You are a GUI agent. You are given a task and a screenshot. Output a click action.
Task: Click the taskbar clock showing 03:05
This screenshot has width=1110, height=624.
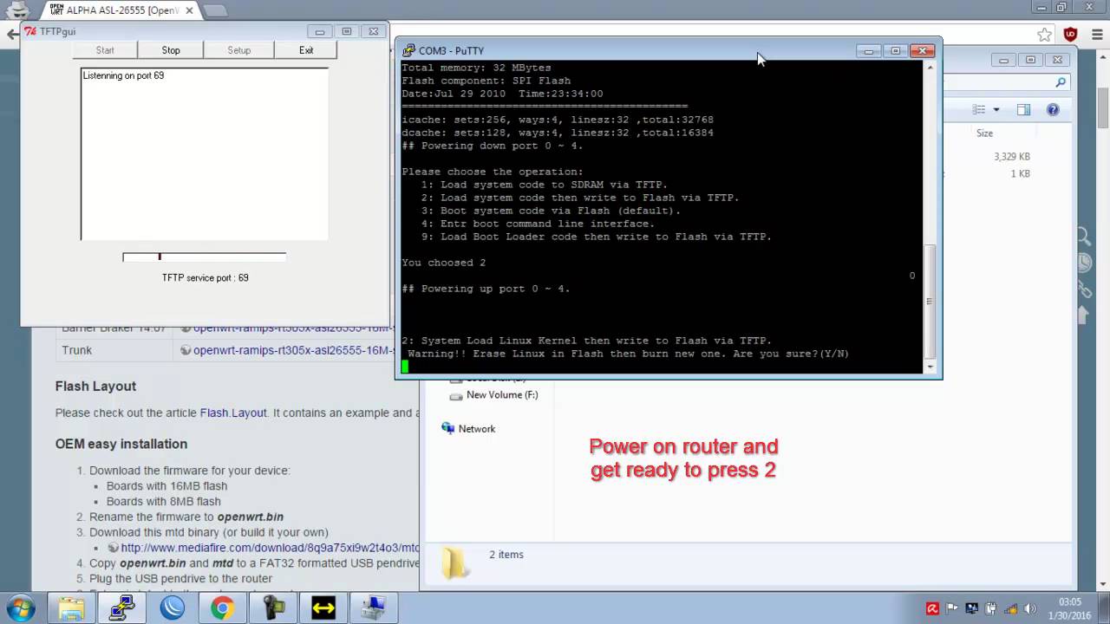[1070, 608]
